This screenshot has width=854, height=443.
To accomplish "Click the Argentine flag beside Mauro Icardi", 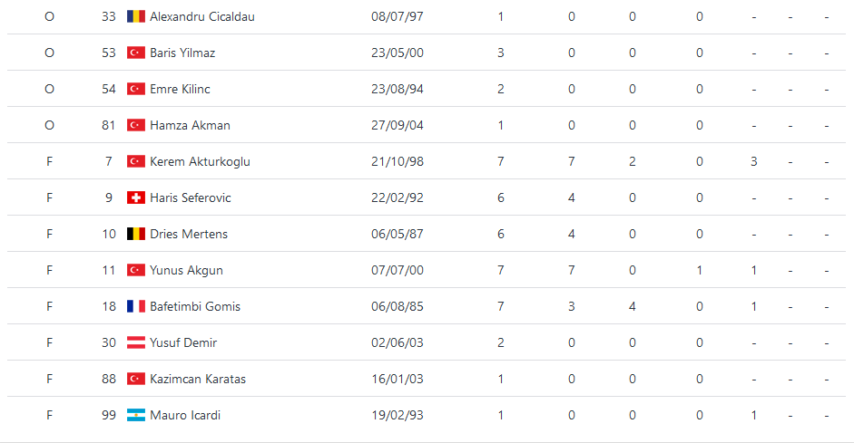I will point(135,415).
